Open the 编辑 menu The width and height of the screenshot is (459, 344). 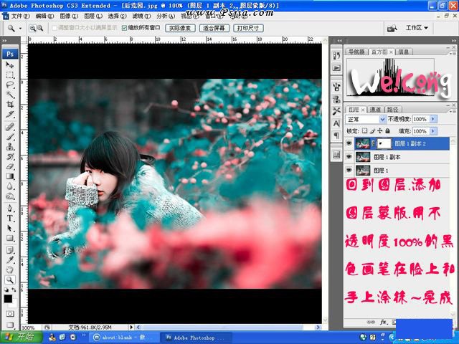click(44, 16)
